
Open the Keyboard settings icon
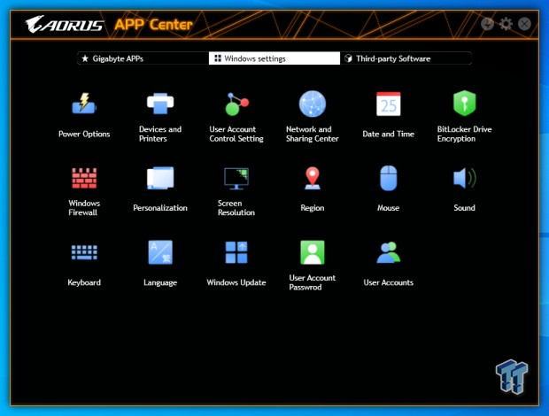(84, 252)
